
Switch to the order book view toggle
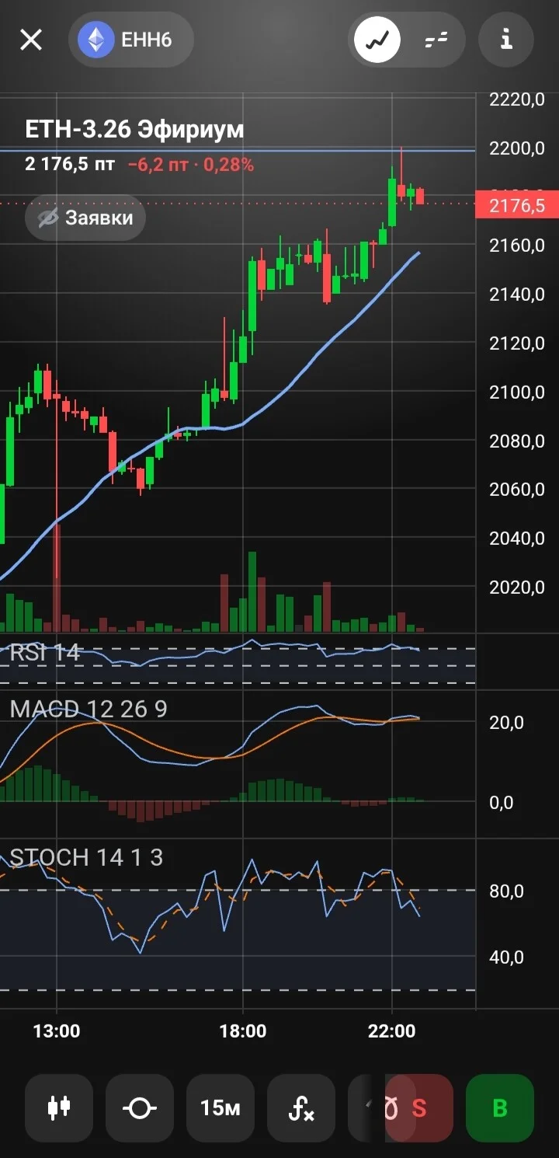point(436,40)
